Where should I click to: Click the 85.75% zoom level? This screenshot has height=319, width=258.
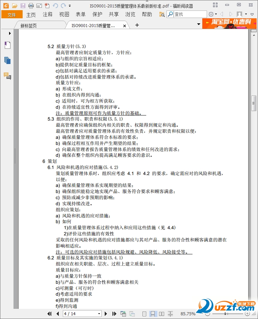pyautogui.click(x=188, y=314)
